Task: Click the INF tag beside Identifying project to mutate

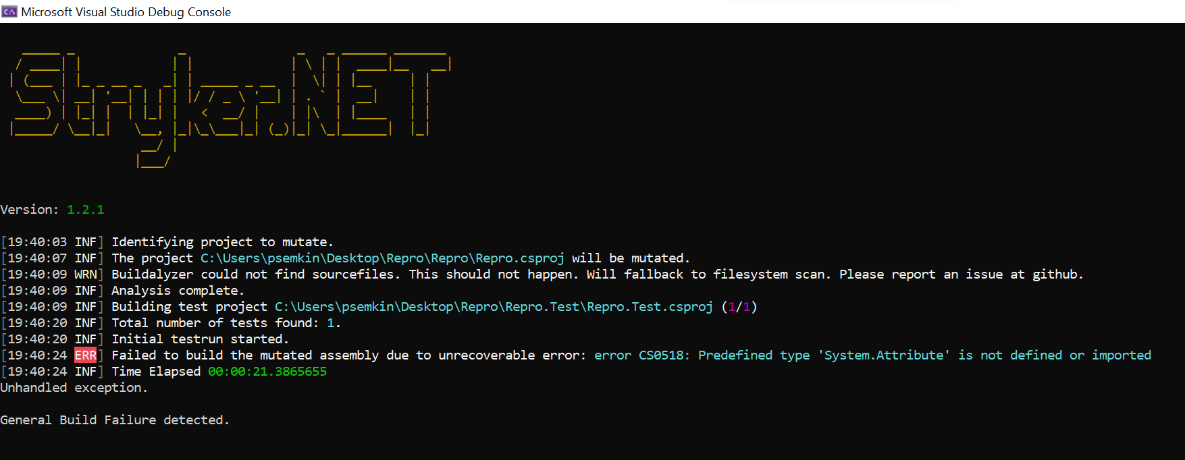Action: click(86, 241)
